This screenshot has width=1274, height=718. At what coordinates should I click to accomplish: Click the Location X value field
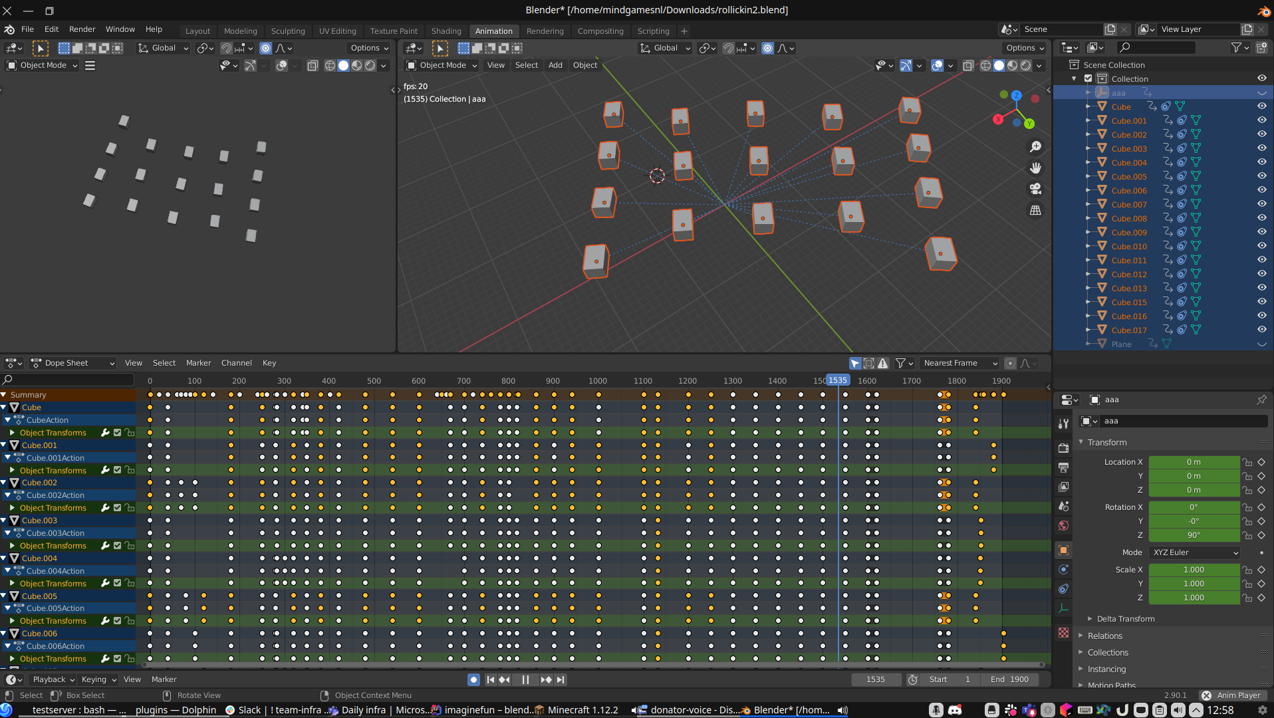(1194, 462)
